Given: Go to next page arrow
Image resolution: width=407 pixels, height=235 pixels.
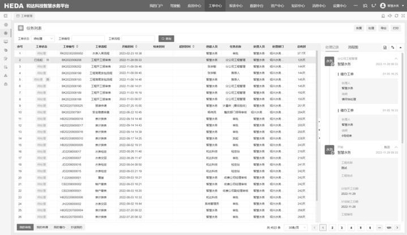Looking at the screenshot, I should coord(397,227).
